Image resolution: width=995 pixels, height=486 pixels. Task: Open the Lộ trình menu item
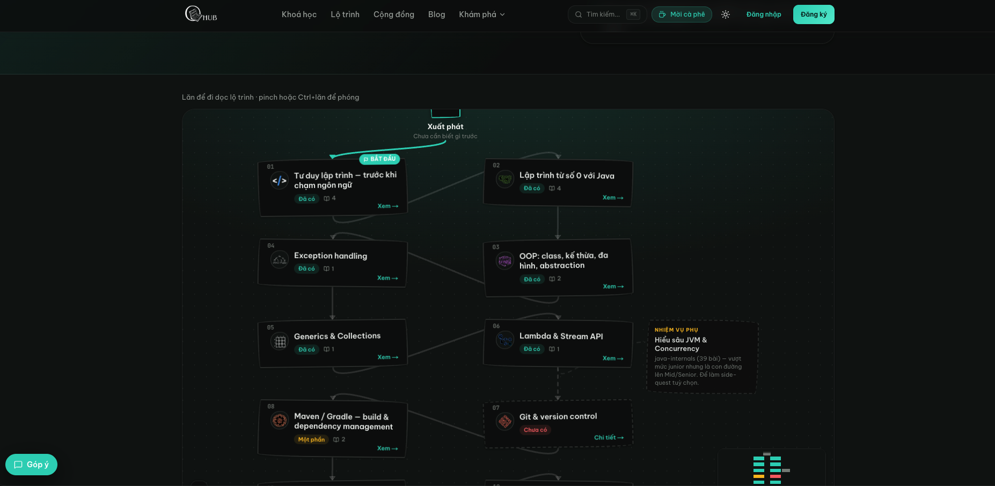tap(345, 14)
